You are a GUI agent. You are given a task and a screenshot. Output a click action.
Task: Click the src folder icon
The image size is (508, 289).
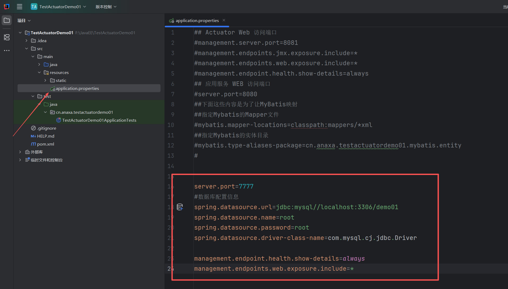pyautogui.click(x=33, y=49)
